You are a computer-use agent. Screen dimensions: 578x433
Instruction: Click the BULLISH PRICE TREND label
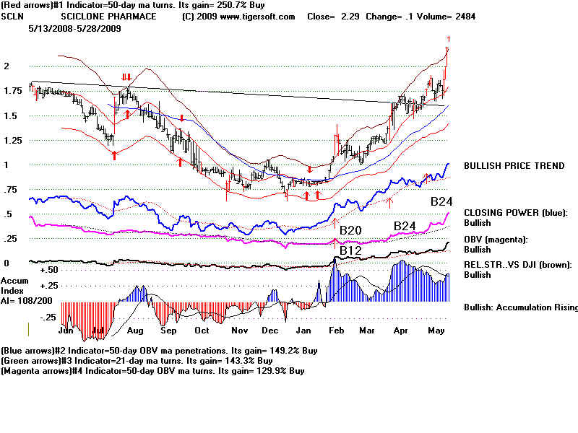(514, 166)
